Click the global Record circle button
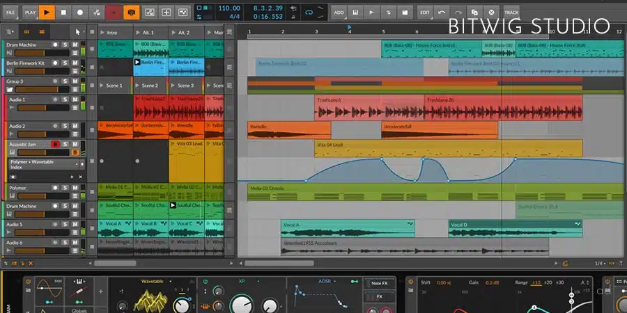Screen dimensions: 627x313 (80, 13)
